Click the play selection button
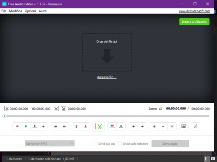This screenshot has height=162, width=217. coord(35,126)
